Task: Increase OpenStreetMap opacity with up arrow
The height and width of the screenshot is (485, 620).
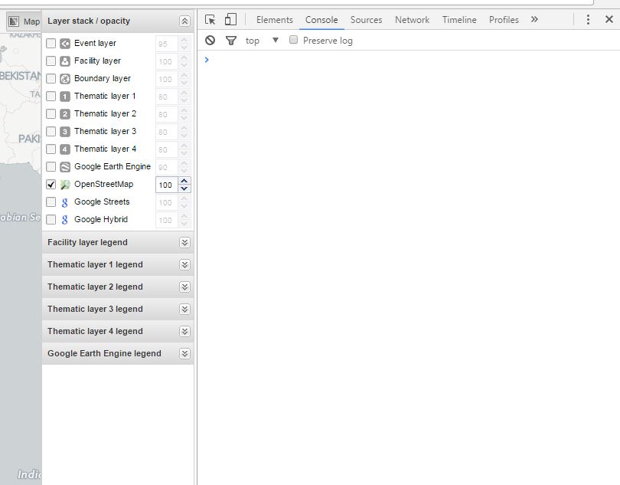Action: [184, 182]
